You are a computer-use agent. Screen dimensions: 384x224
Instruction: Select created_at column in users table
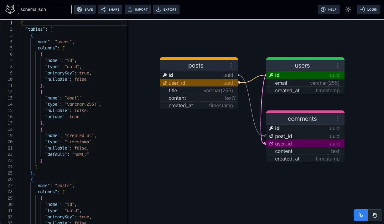(305, 90)
